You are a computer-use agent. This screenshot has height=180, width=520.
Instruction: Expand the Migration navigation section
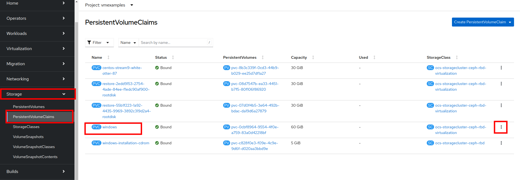pos(37,64)
